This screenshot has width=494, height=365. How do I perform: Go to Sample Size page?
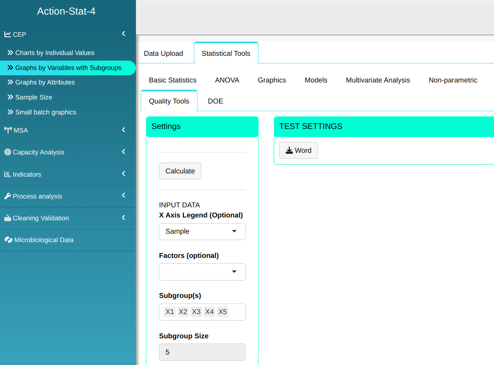click(34, 97)
